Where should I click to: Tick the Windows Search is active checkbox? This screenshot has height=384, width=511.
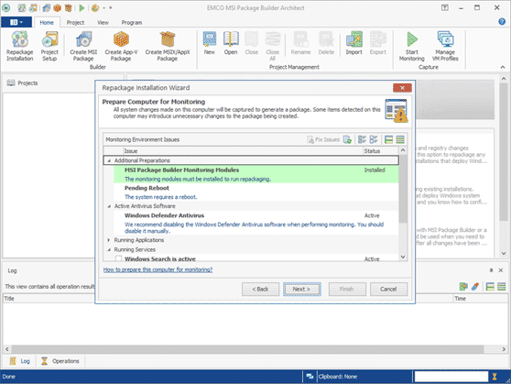pos(119,258)
